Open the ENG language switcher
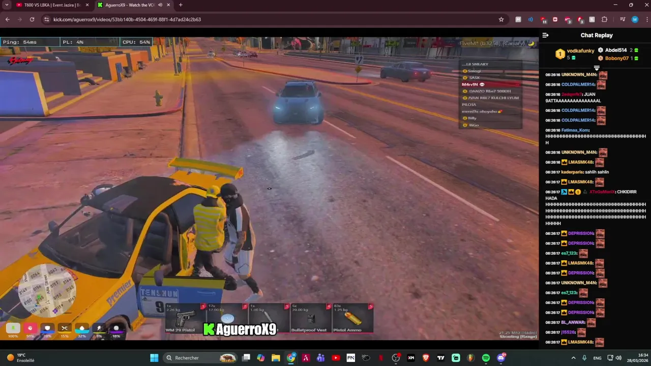The height and width of the screenshot is (366, 651). (597, 358)
